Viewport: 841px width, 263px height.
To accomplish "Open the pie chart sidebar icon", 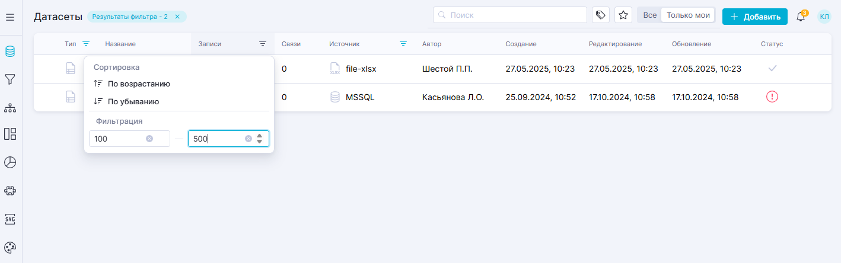I will pyautogui.click(x=10, y=162).
